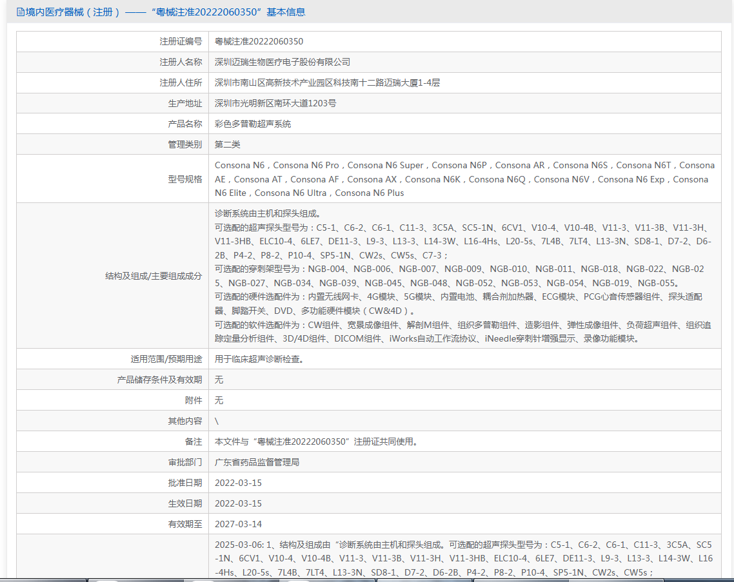Select the line beginning 可选配的软件选配件为
Image resolution: width=734 pixels, height=582 pixels.
(462, 332)
